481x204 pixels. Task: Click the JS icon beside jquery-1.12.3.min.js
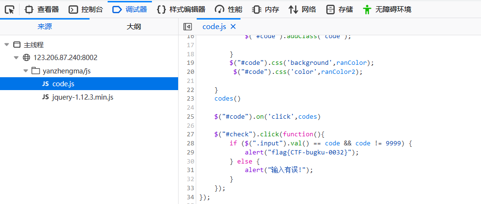coord(45,97)
